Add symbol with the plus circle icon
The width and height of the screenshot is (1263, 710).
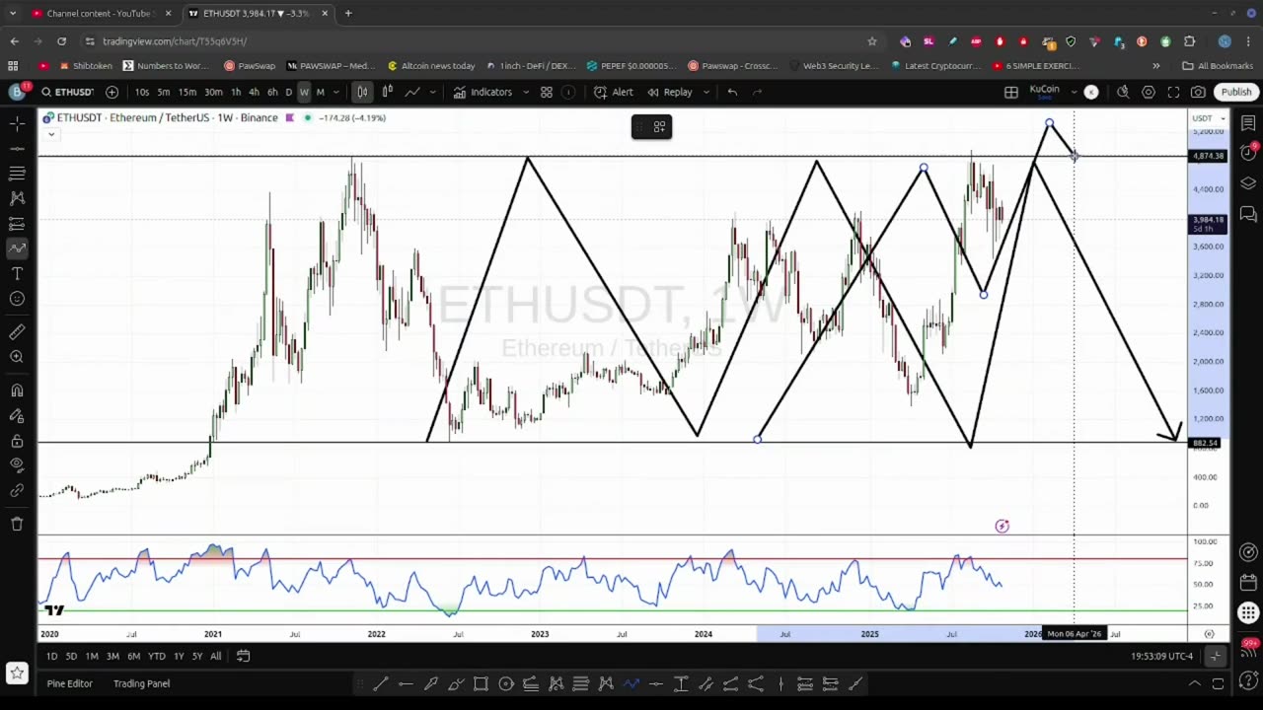111,92
